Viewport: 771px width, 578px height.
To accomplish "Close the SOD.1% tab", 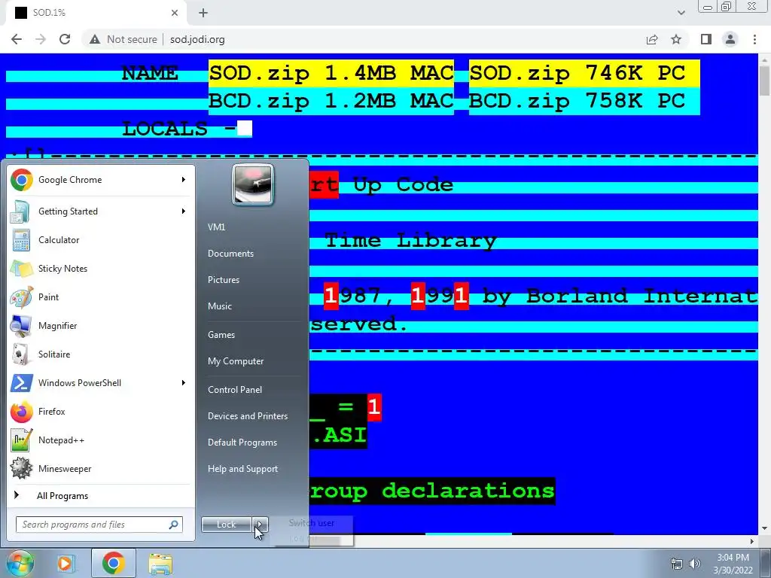I will click(x=175, y=13).
